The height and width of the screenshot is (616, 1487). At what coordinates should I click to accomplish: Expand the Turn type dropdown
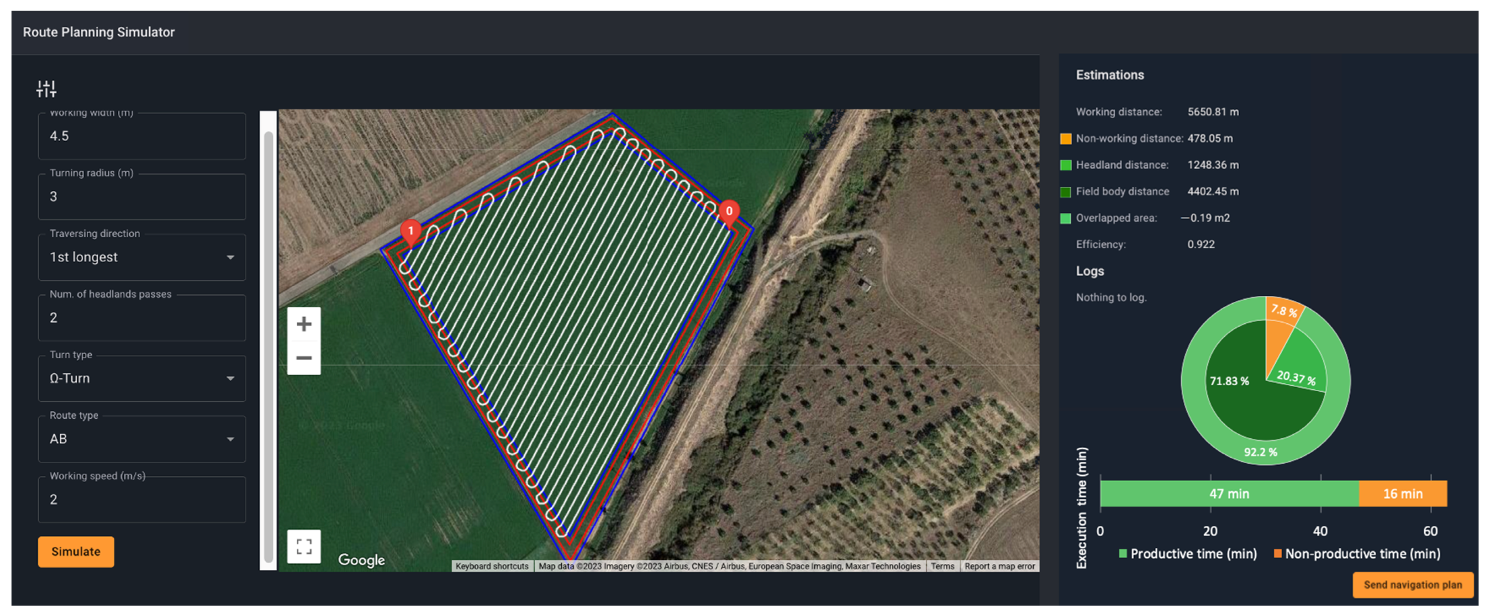[141, 378]
